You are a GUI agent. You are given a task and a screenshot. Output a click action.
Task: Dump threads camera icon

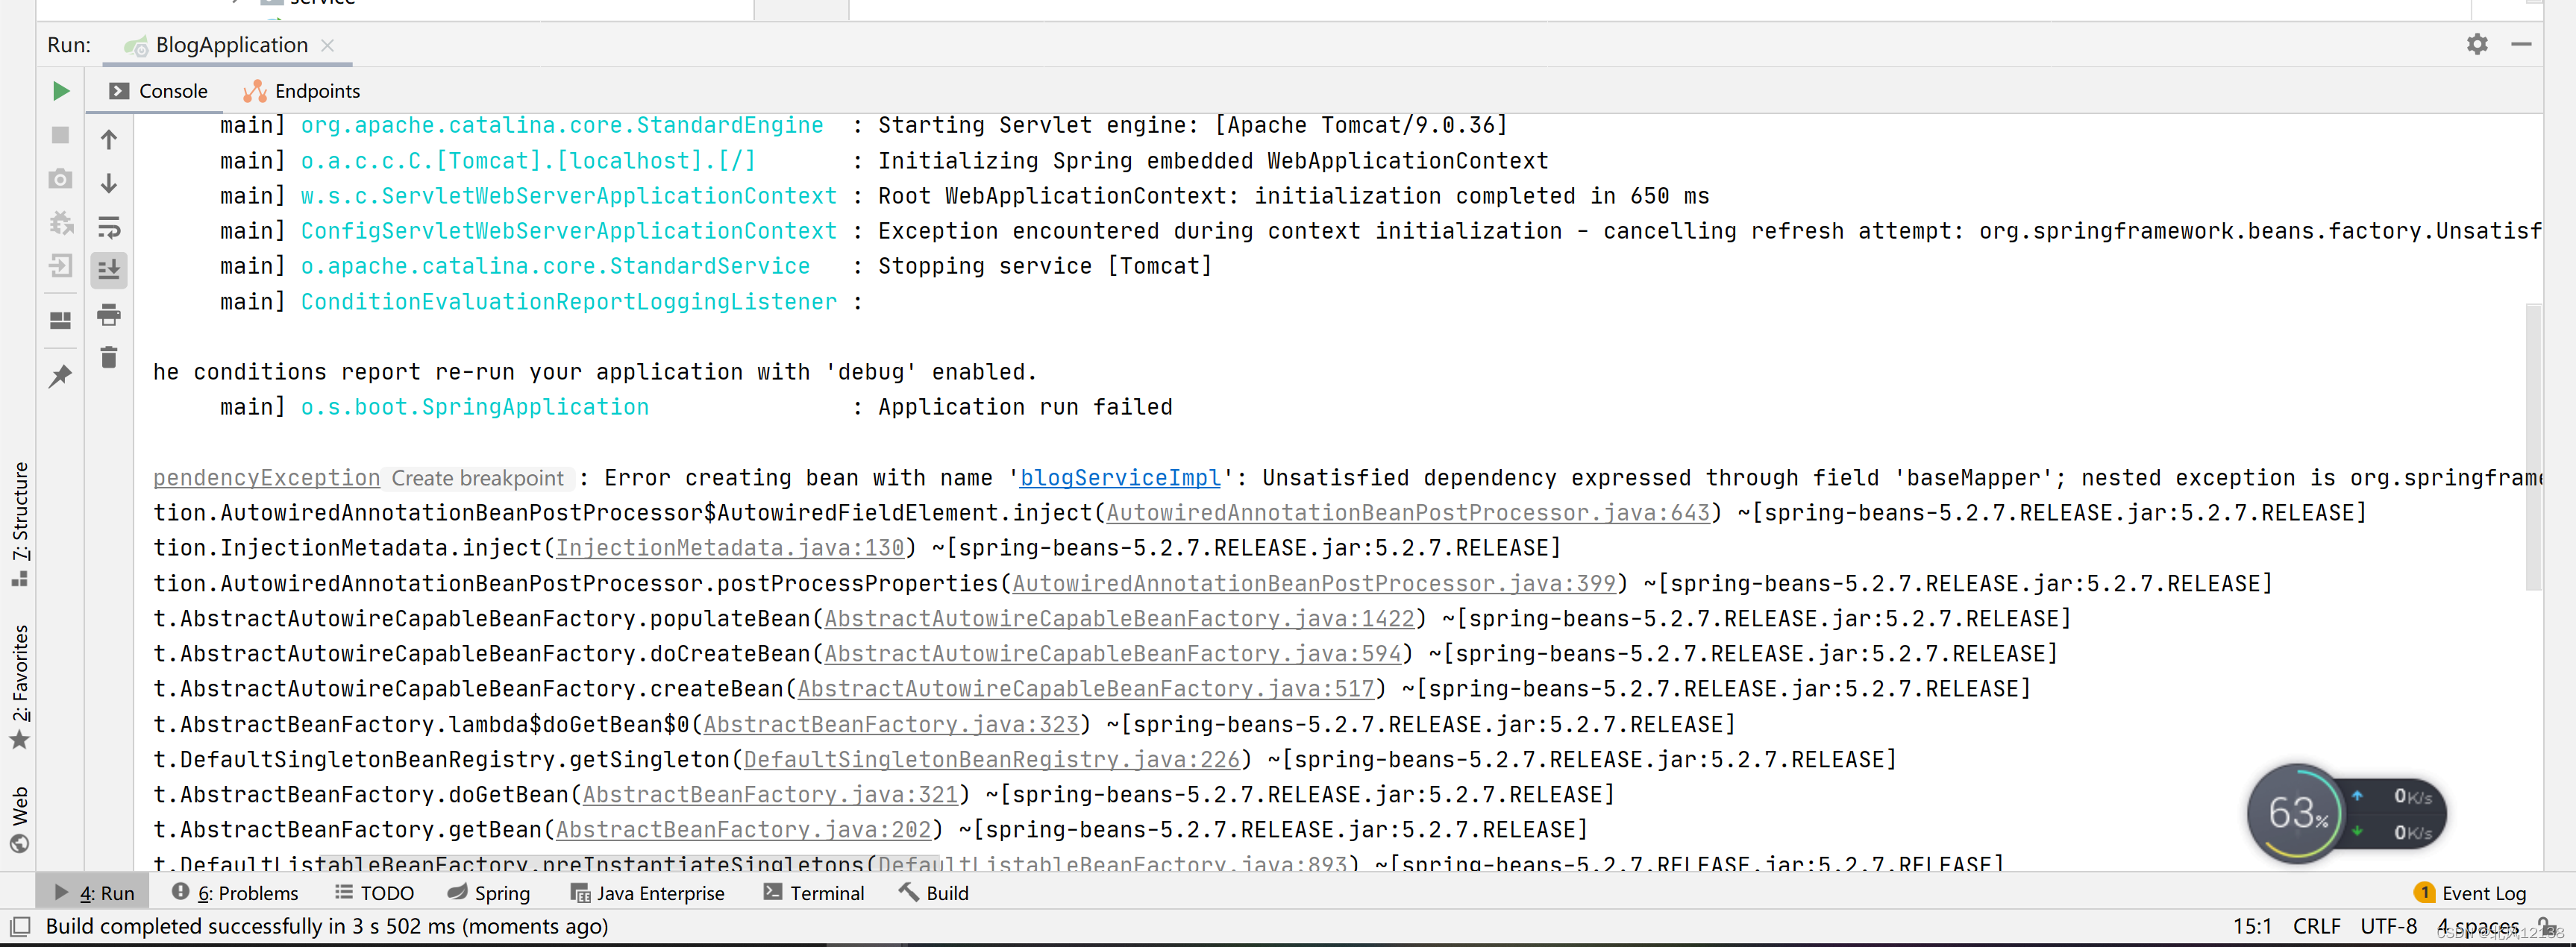click(x=61, y=179)
